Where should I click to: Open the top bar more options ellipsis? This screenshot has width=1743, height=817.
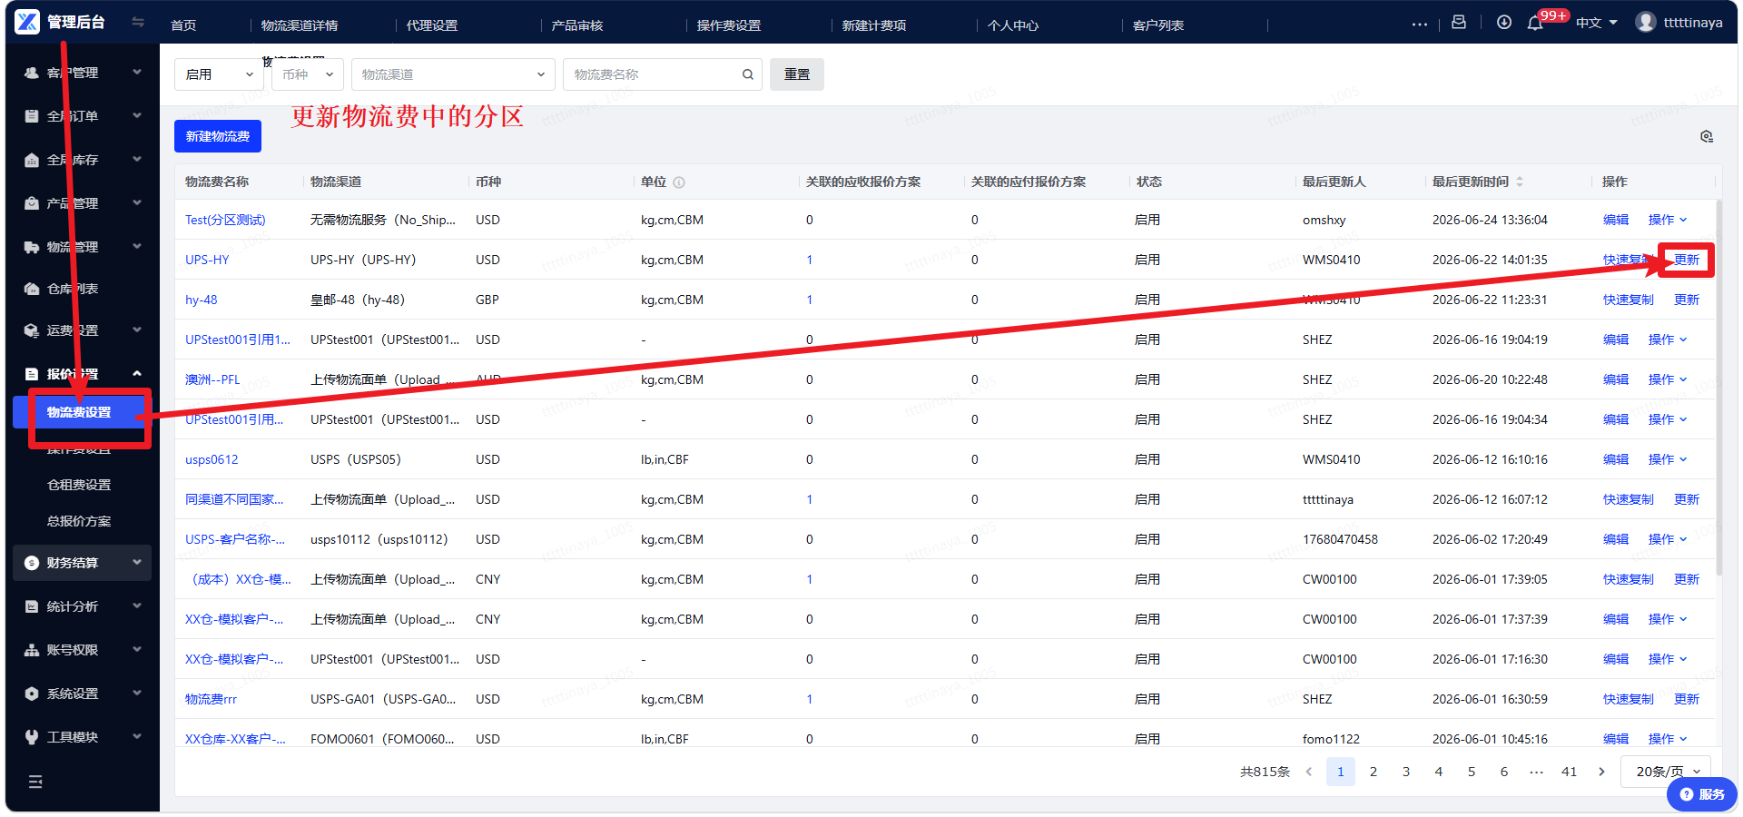pos(1420,25)
